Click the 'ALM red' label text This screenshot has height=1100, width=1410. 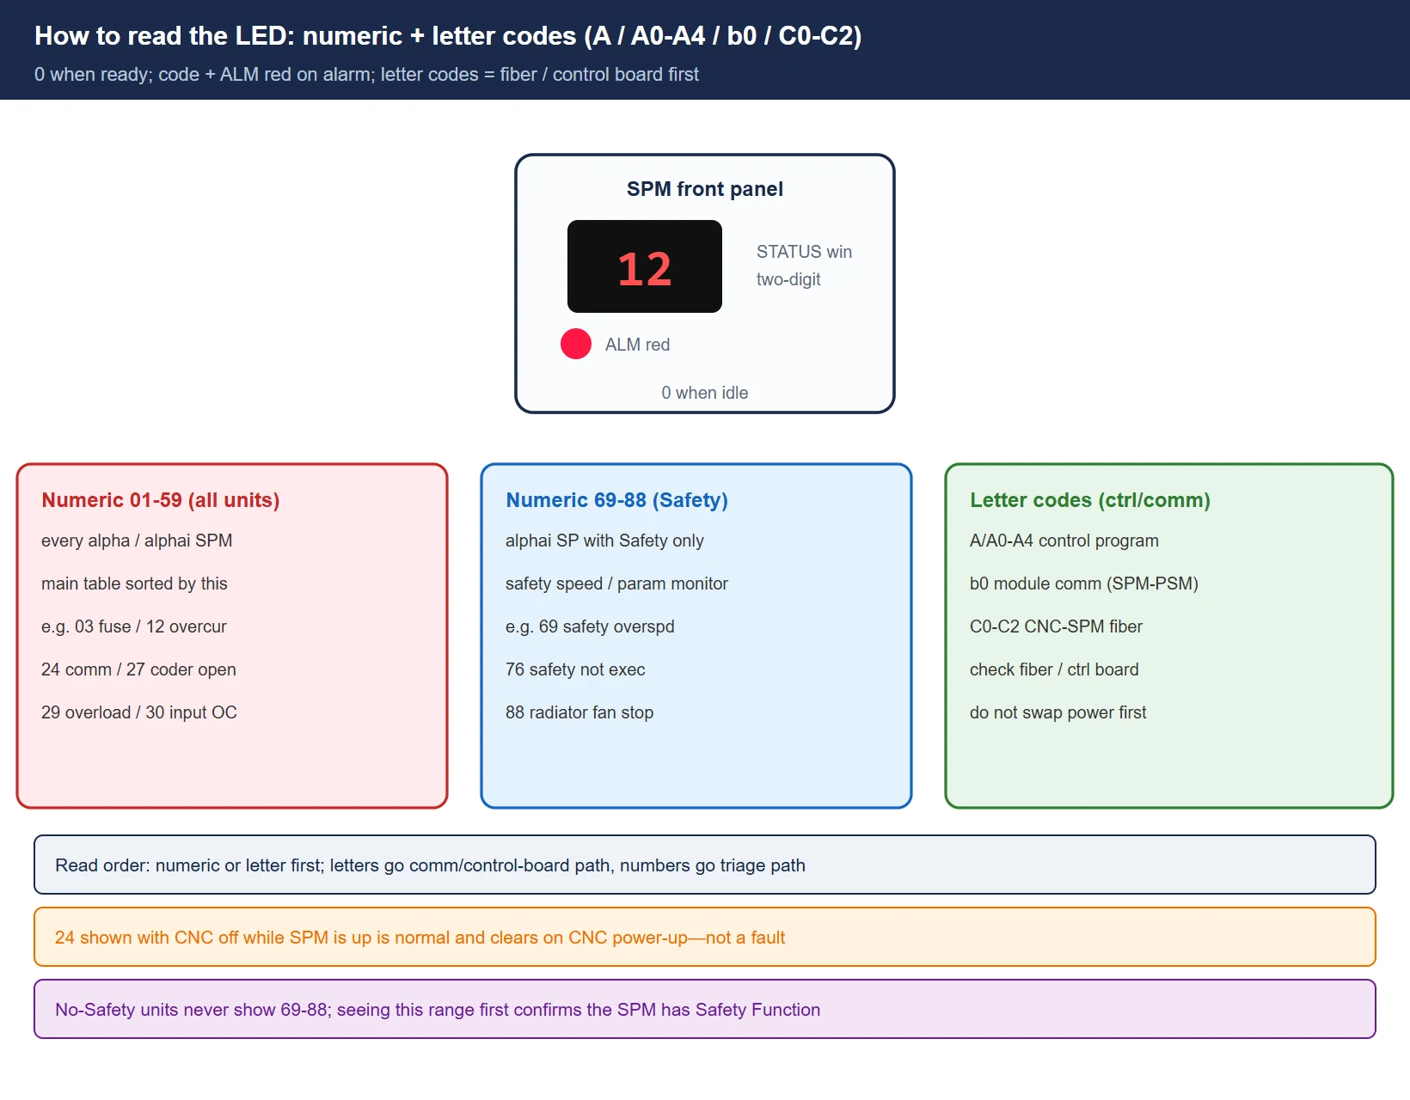(x=637, y=345)
